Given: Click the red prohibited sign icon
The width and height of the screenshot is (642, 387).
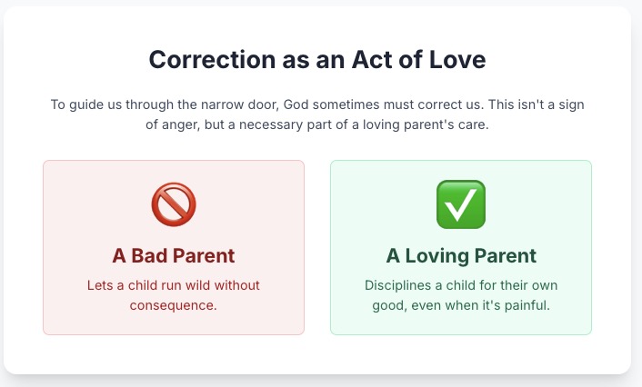Looking at the screenshot, I should 174,204.
